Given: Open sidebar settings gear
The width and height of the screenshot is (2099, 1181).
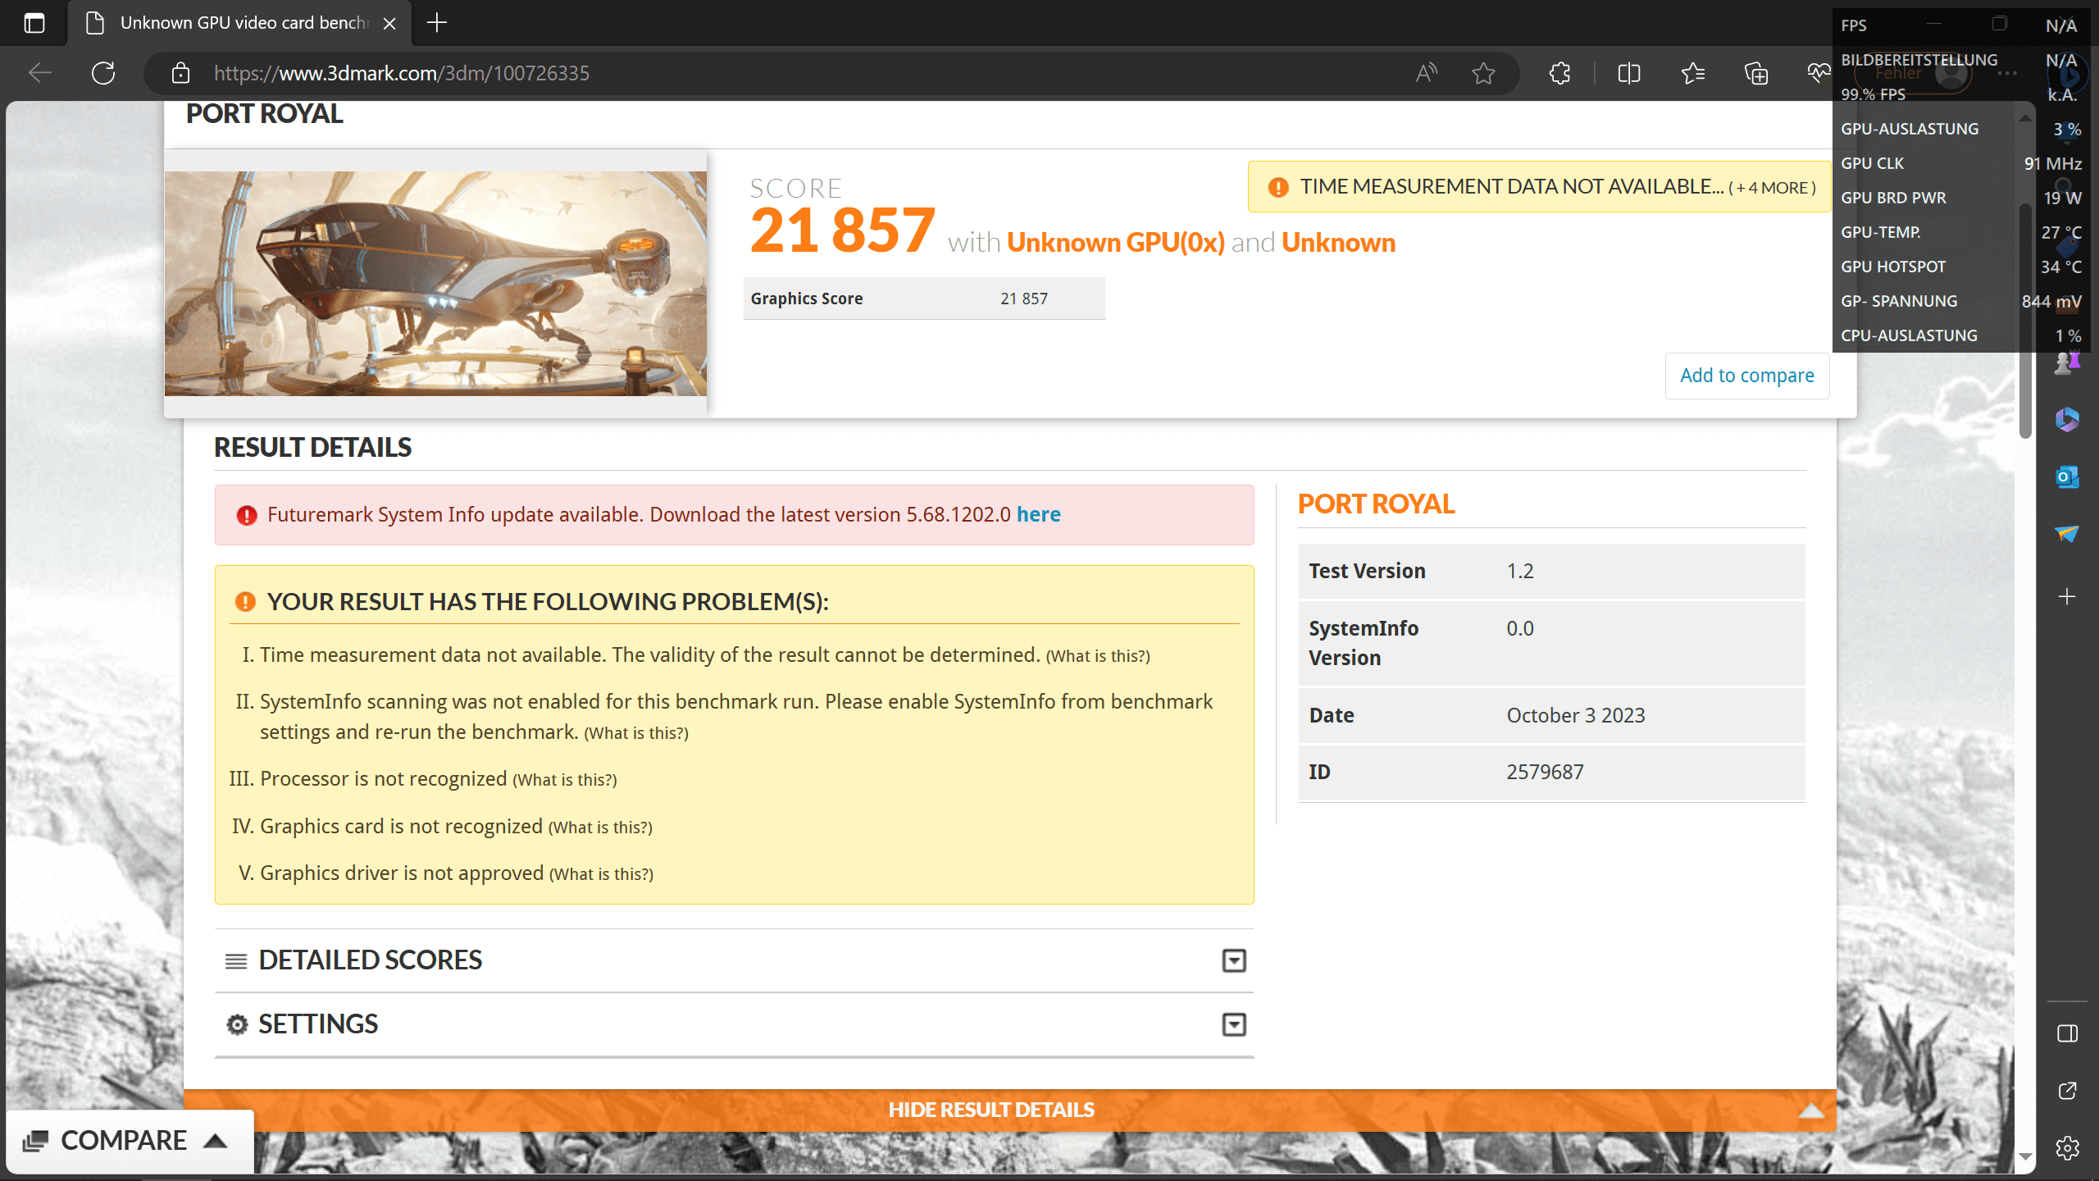Looking at the screenshot, I should [x=2067, y=1147].
